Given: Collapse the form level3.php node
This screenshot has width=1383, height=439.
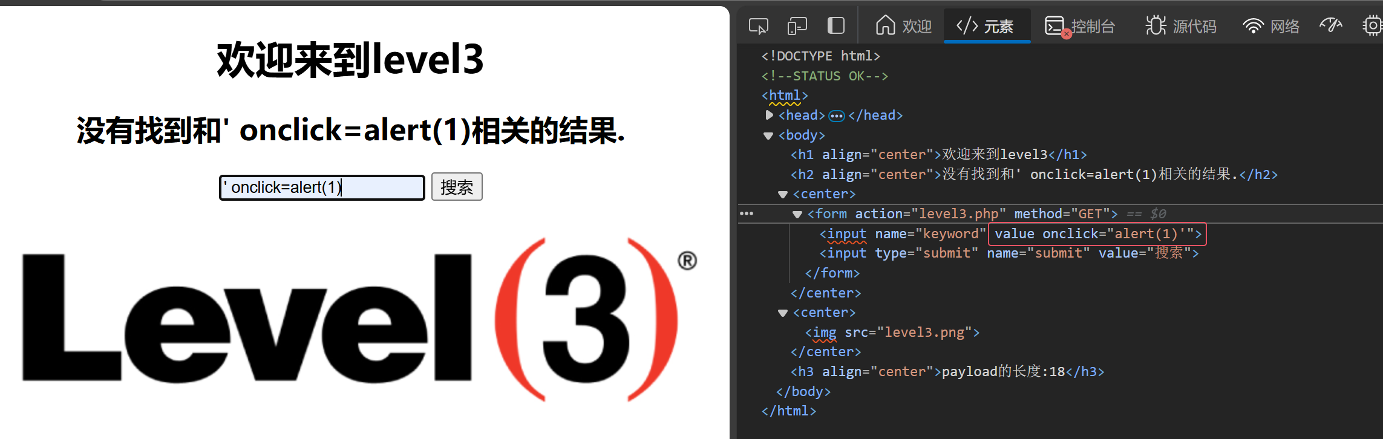Looking at the screenshot, I should [797, 214].
